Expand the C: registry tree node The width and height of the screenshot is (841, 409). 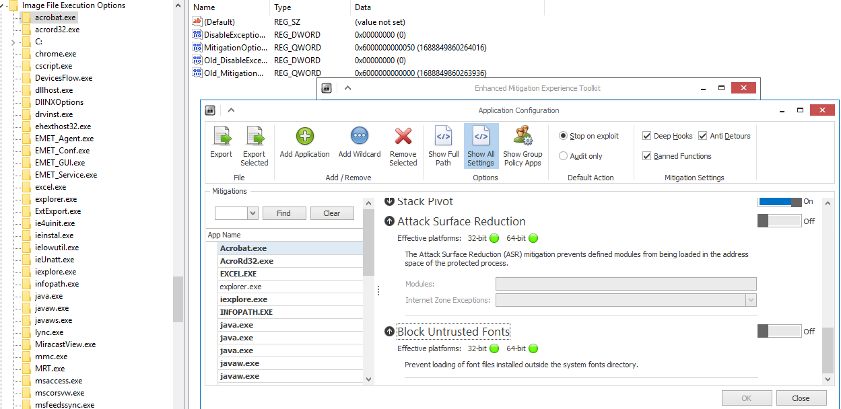13,42
